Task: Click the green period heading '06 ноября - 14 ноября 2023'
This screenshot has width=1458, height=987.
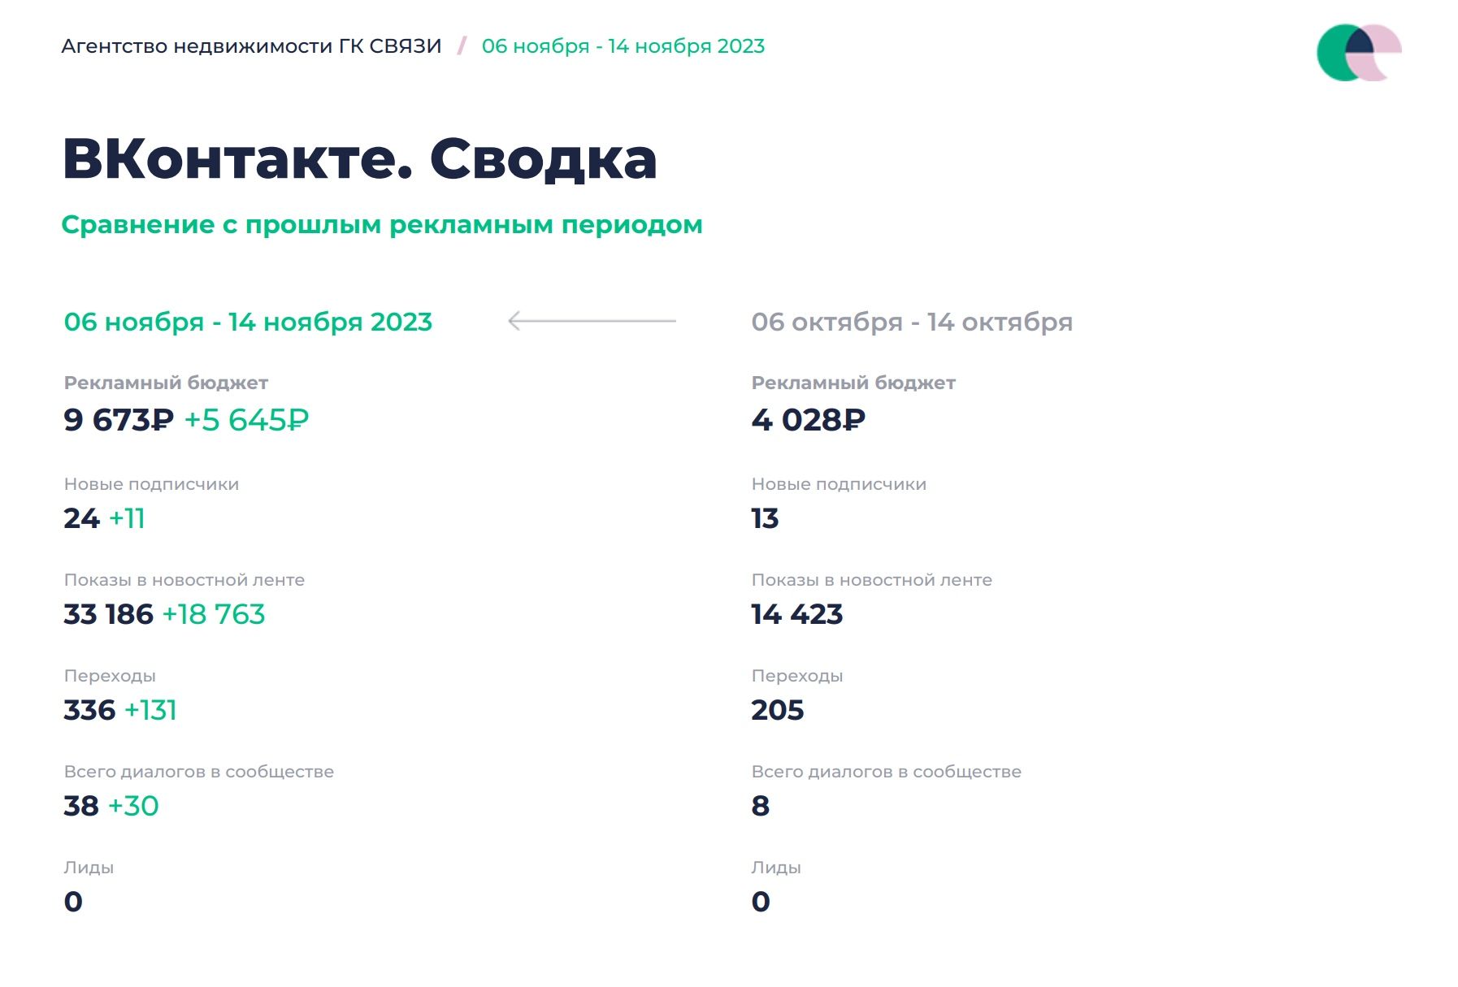Action: point(248,323)
